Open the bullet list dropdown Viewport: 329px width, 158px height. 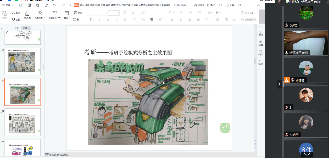click(172, 13)
